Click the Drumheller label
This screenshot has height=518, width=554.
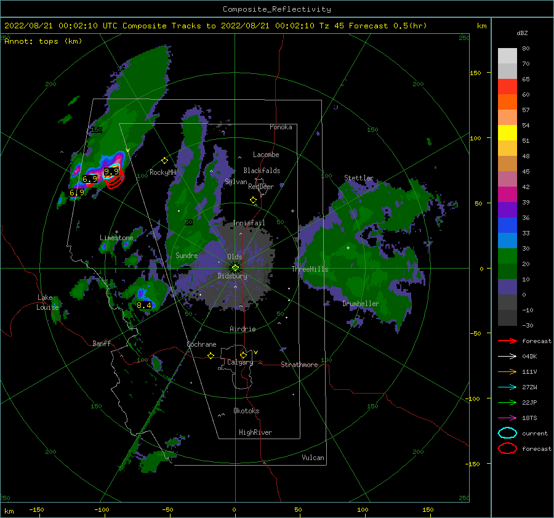click(x=361, y=304)
